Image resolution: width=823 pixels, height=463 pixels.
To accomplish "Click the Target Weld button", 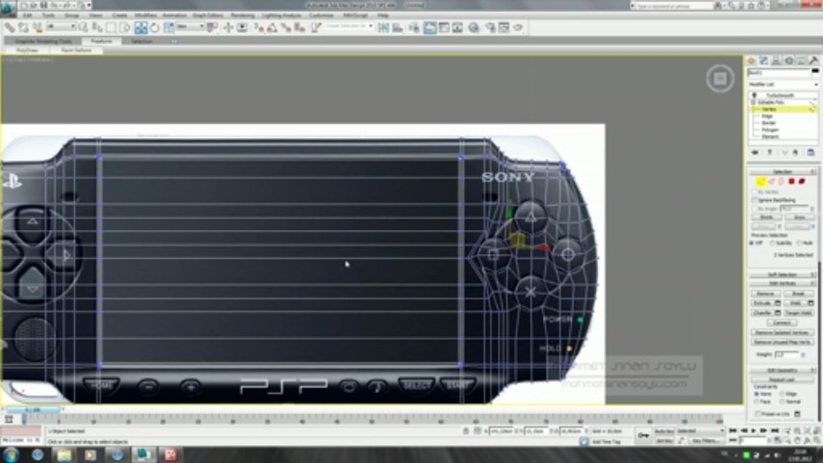I will coord(799,313).
